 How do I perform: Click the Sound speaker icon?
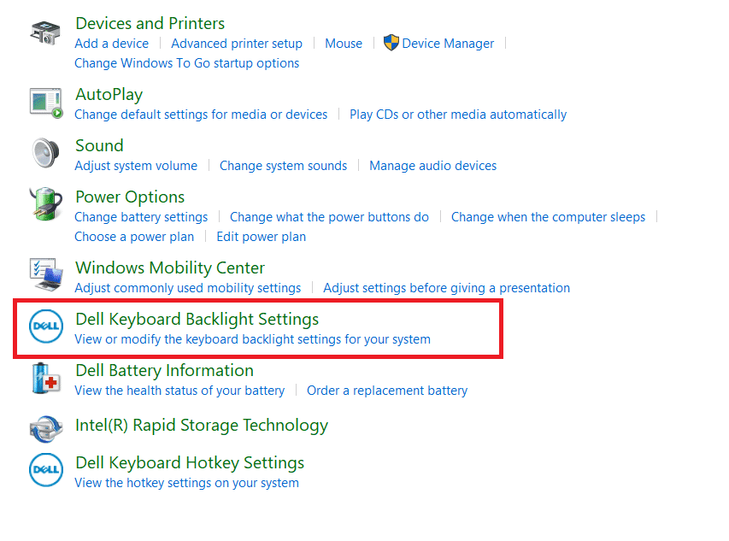point(45,153)
